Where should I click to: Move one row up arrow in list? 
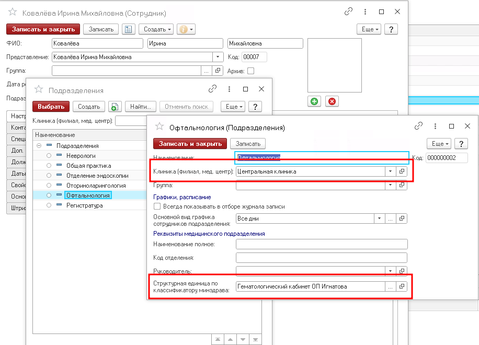point(230,339)
